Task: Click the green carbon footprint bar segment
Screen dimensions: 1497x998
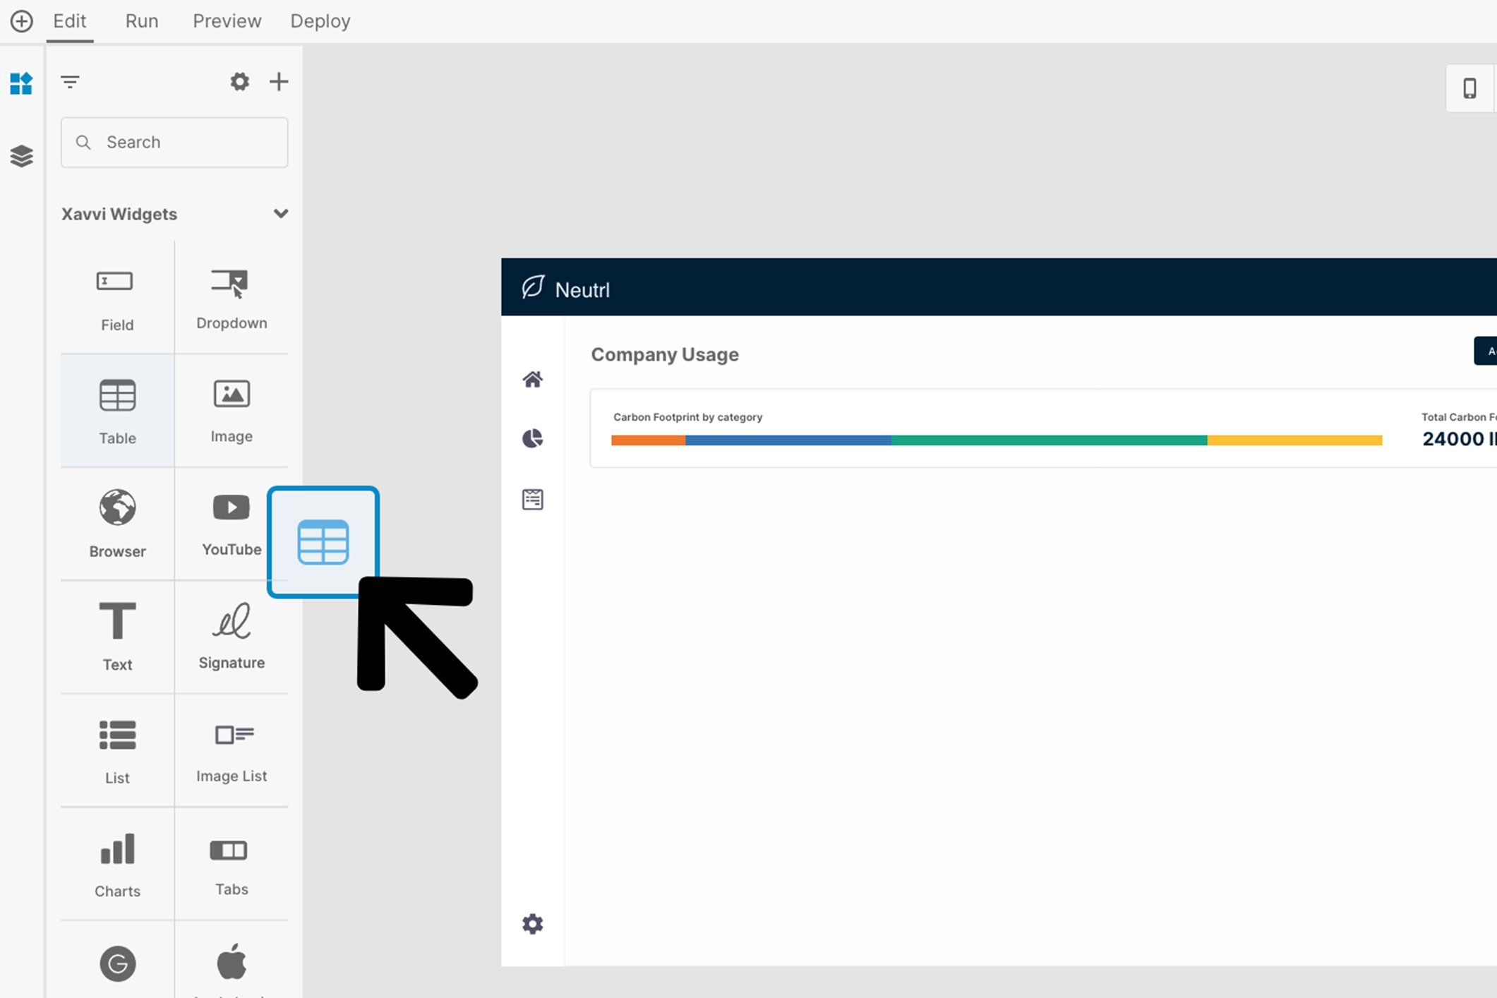Action: [x=1048, y=440]
